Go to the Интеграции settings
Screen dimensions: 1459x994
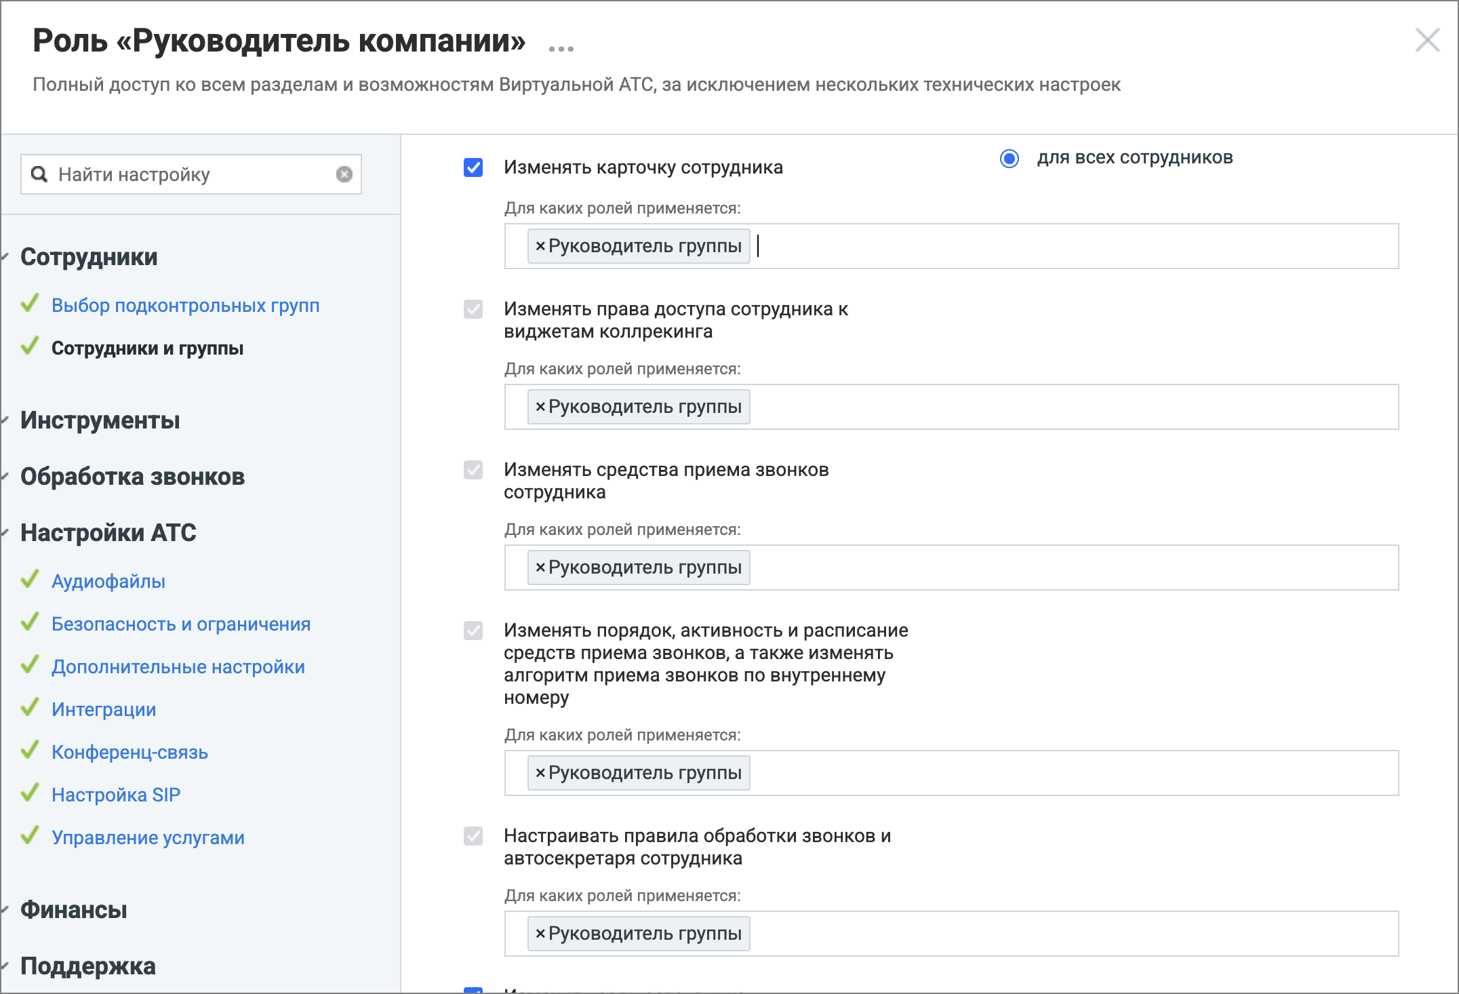pos(104,710)
